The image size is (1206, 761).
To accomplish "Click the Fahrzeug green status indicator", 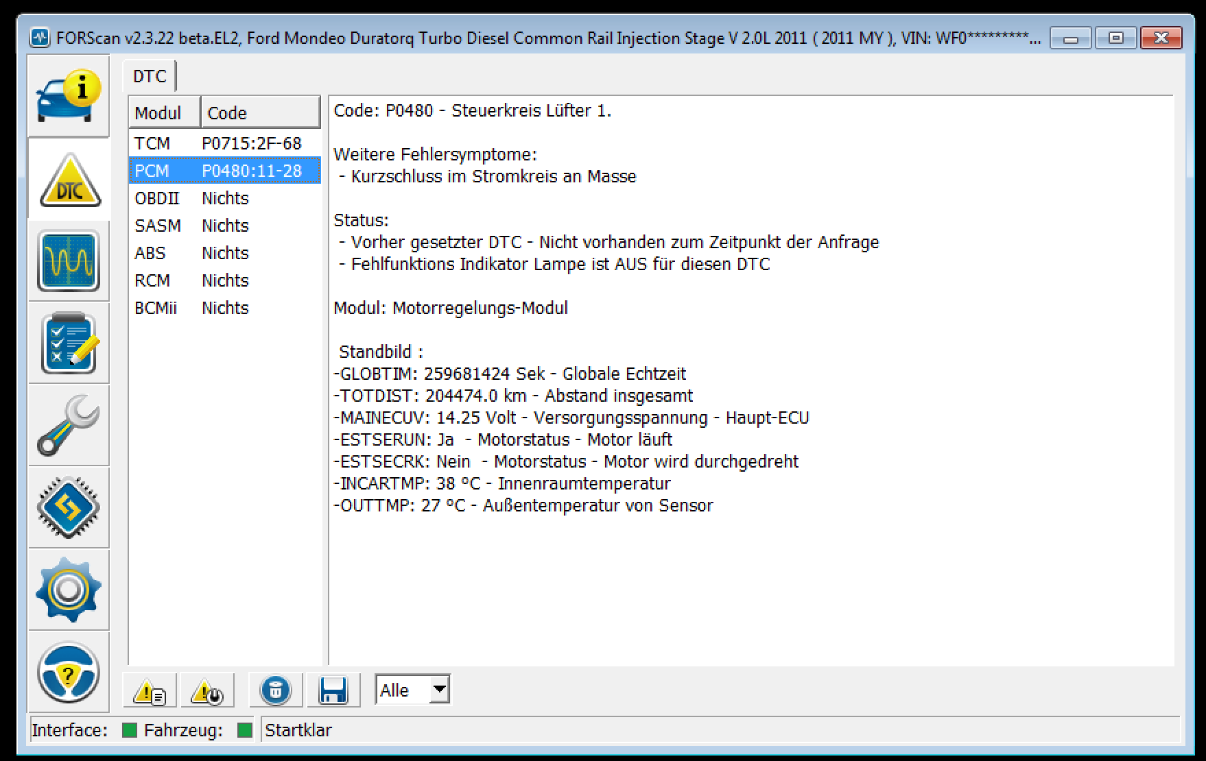I will [245, 731].
